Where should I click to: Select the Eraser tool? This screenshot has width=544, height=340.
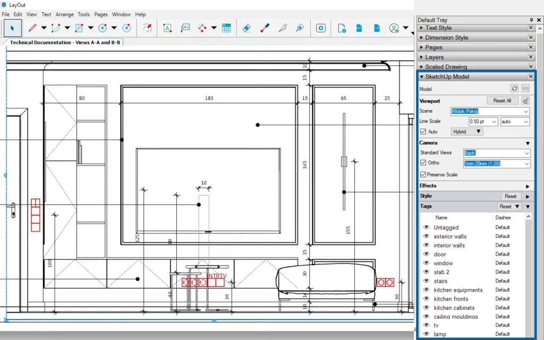246,28
